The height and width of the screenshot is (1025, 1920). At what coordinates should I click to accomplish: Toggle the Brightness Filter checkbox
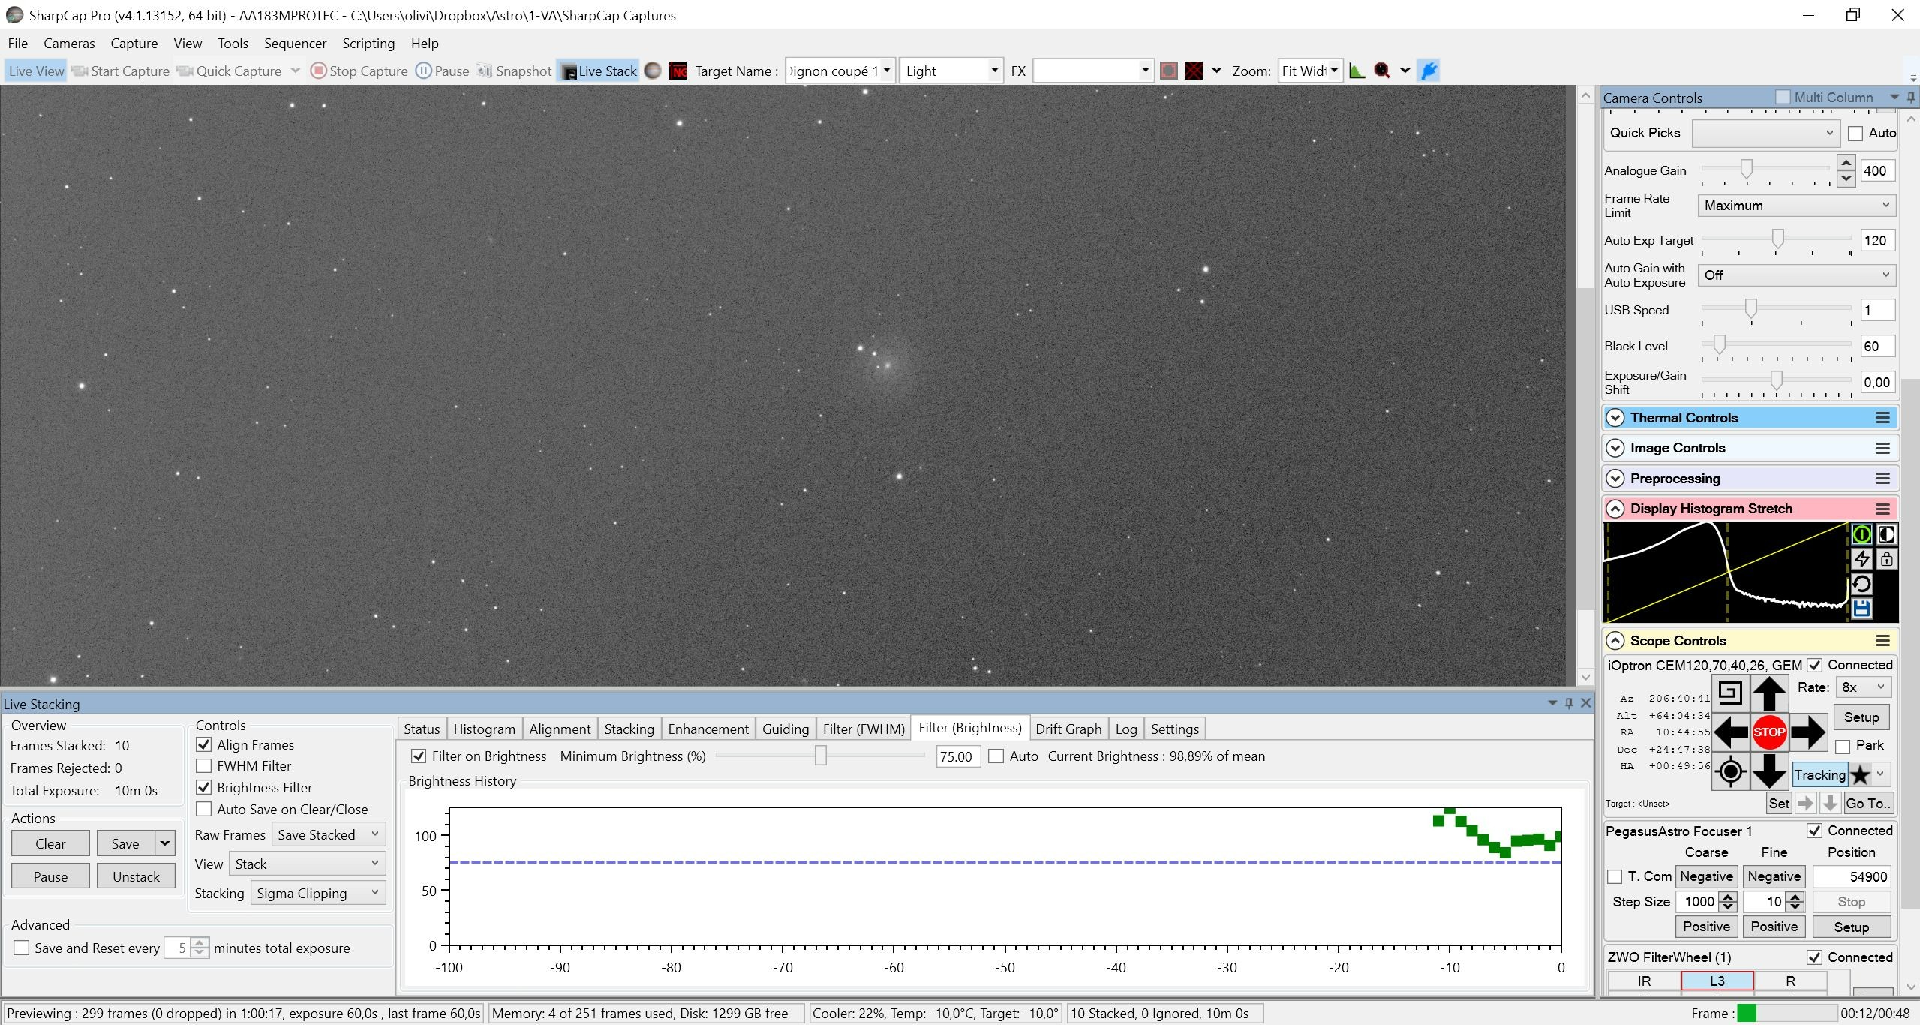(203, 788)
